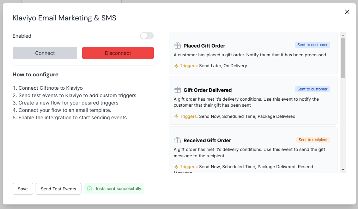Click the scrollbar down arrow in events list

343,170
